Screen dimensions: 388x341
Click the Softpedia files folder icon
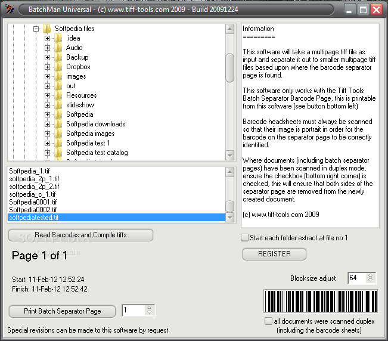pos(46,29)
